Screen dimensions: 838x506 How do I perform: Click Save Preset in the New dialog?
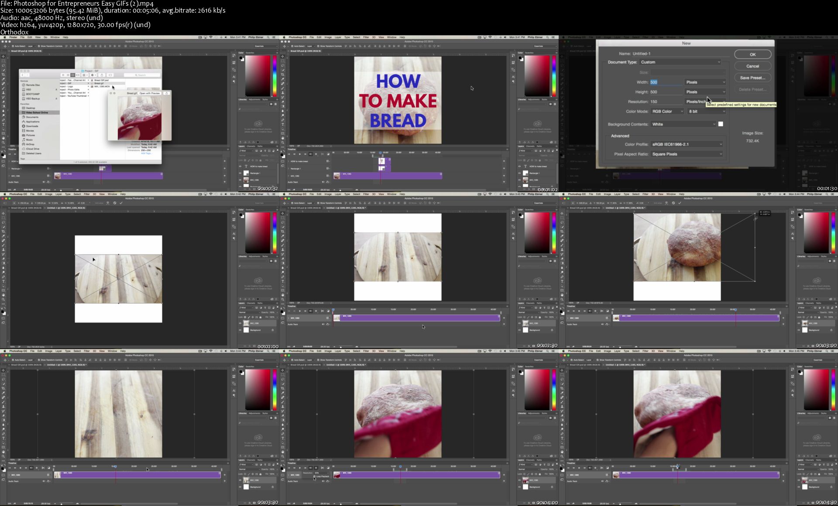tap(752, 78)
